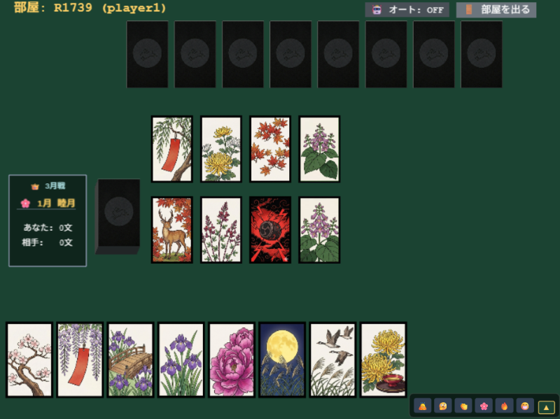Select the deer and maple field card
This screenshot has width=560, height=419.
point(172,230)
